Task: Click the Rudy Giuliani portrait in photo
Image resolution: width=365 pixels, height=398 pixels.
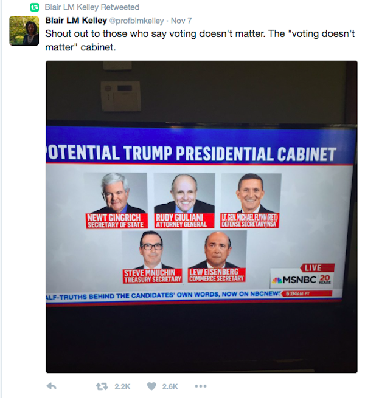Action: pos(184,193)
